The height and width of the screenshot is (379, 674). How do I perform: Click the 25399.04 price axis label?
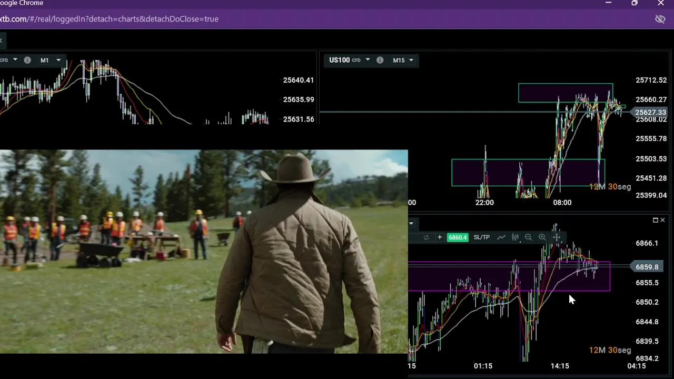point(651,195)
